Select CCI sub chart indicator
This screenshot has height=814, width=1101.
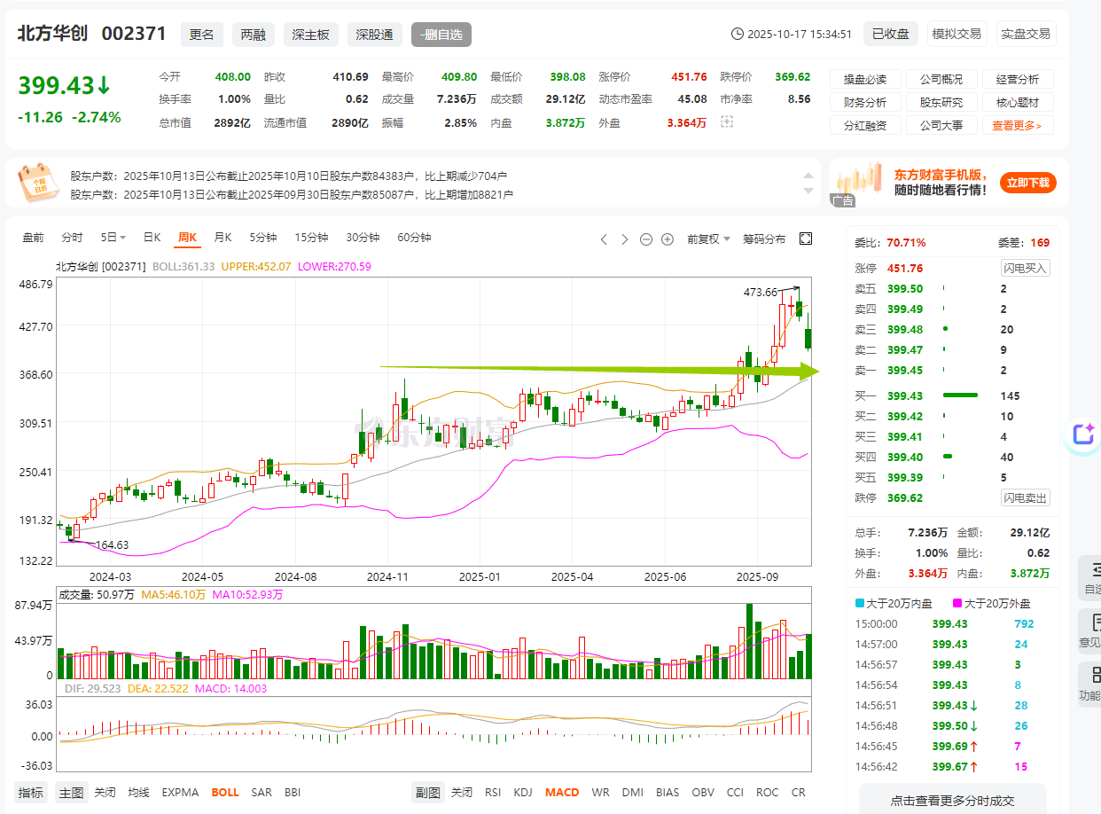(735, 792)
